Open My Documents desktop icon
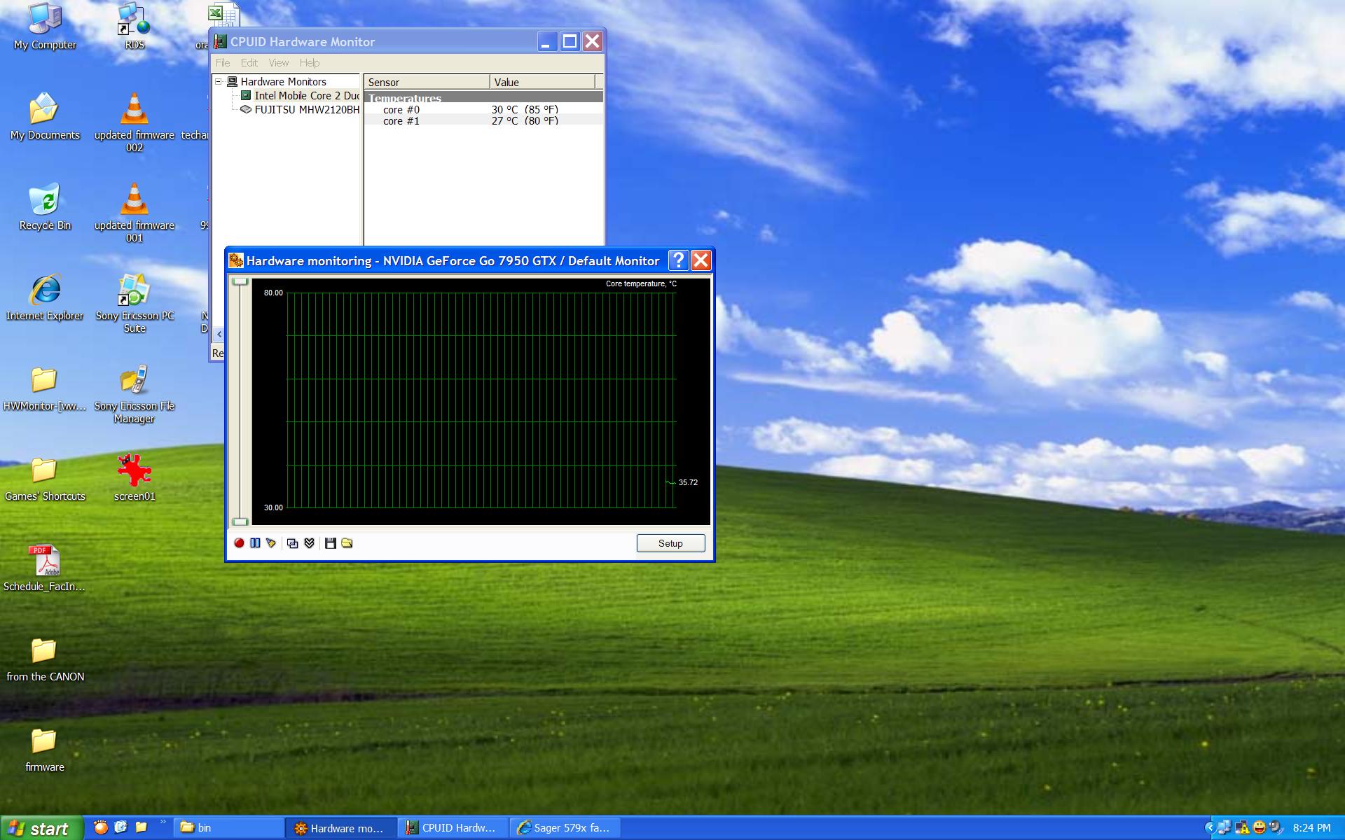 [x=45, y=117]
